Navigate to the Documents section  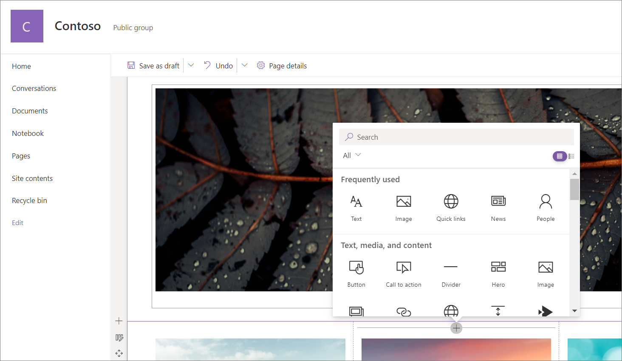pyautogui.click(x=30, y=110)
